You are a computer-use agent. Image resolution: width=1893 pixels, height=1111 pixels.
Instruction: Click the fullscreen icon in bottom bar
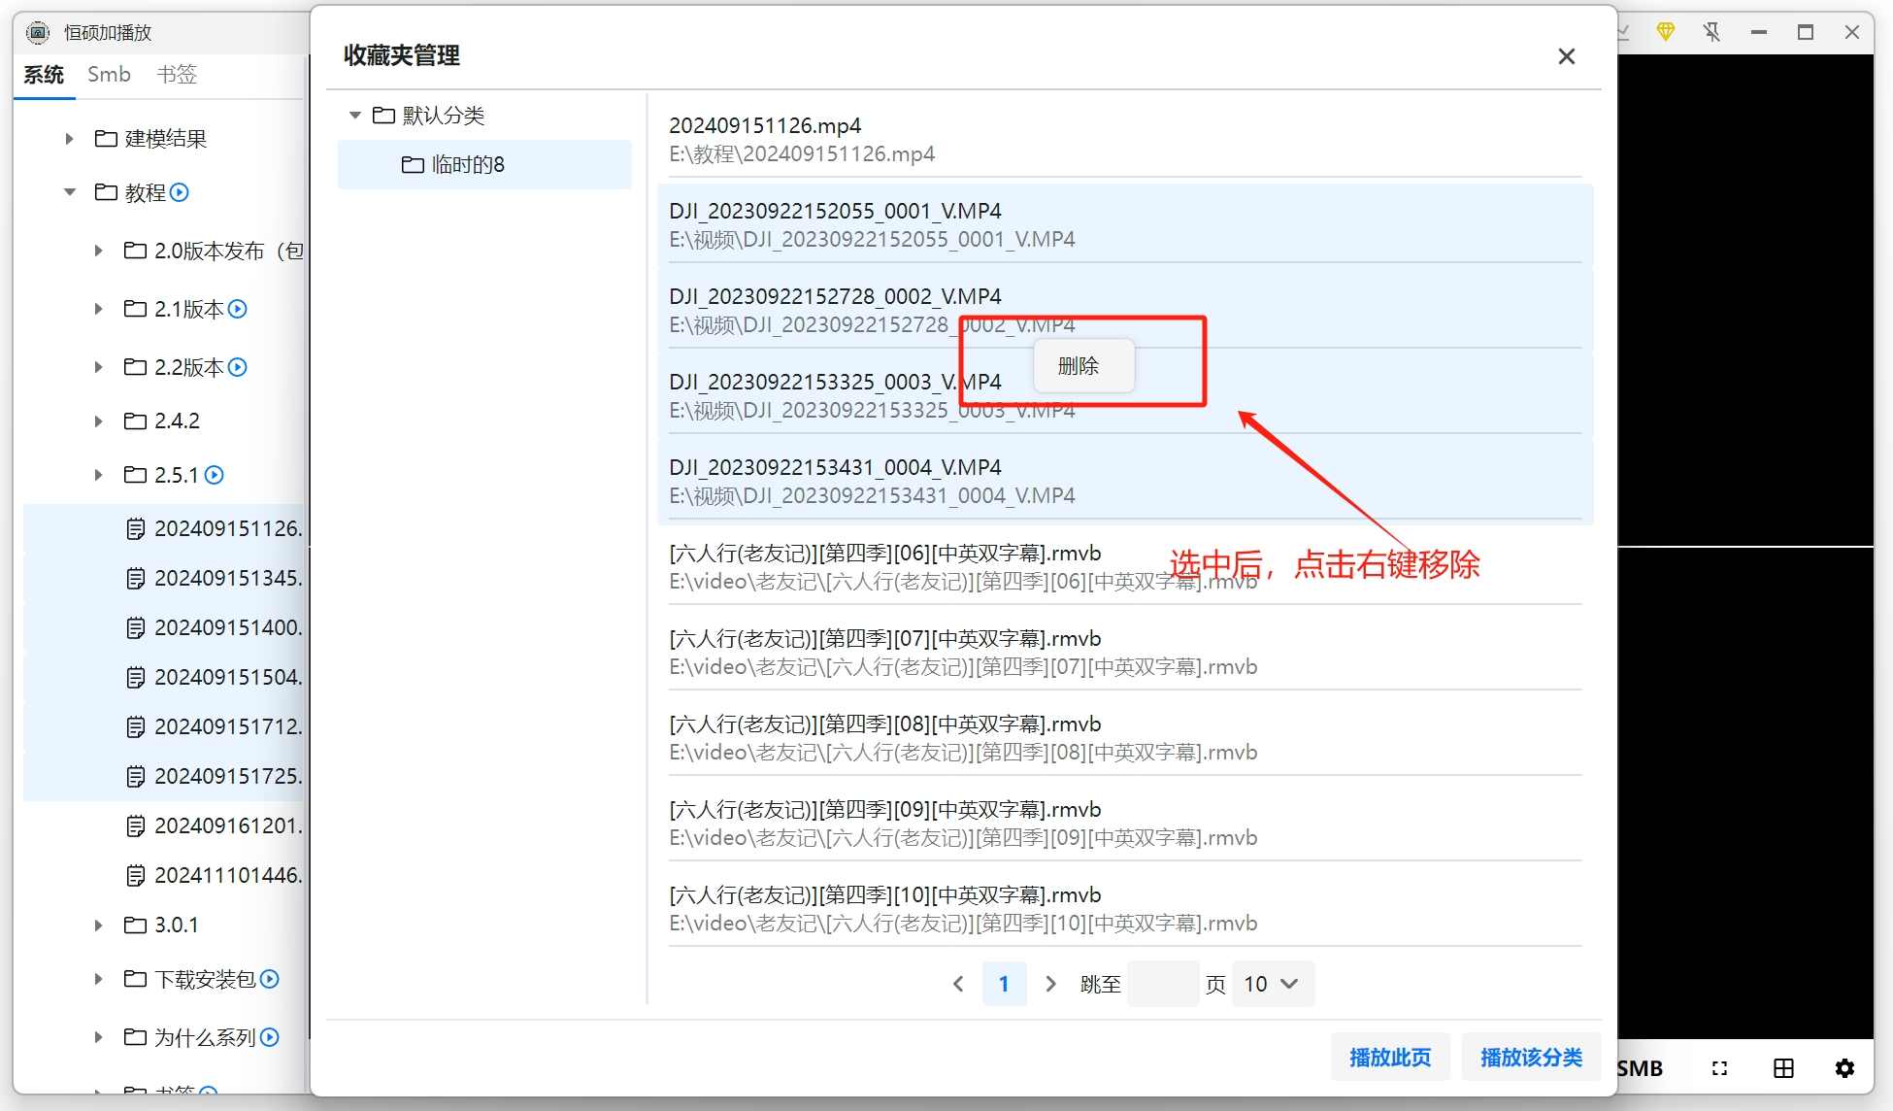click(1719, 1068)
